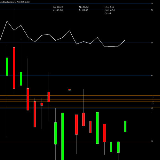Click the 'L: 33.40' low value
The width and height of the screenshot is (160, 160).
[84, 10]
